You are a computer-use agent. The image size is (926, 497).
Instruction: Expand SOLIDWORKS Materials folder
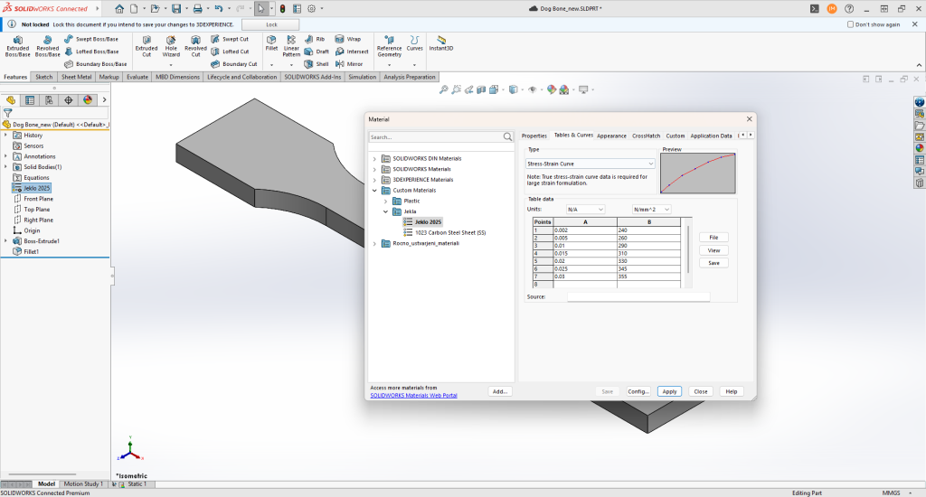tap(374, 169)
